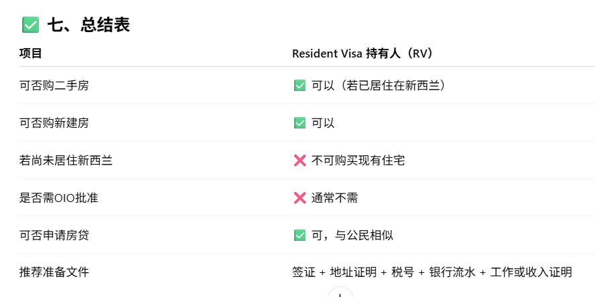Click the 可否购新建房 row label
The width and height of the screenshot is (595, 297).
(54, 123)
